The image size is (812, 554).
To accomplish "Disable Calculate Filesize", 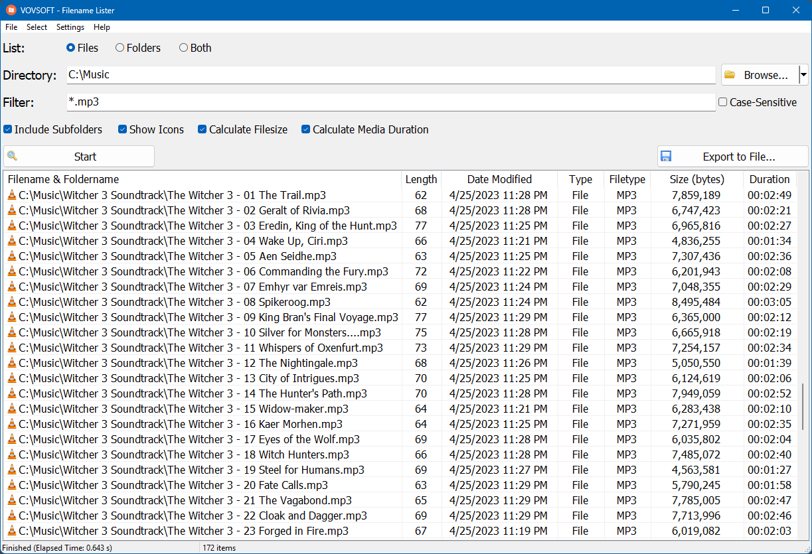I will click(x=202, y=129).
